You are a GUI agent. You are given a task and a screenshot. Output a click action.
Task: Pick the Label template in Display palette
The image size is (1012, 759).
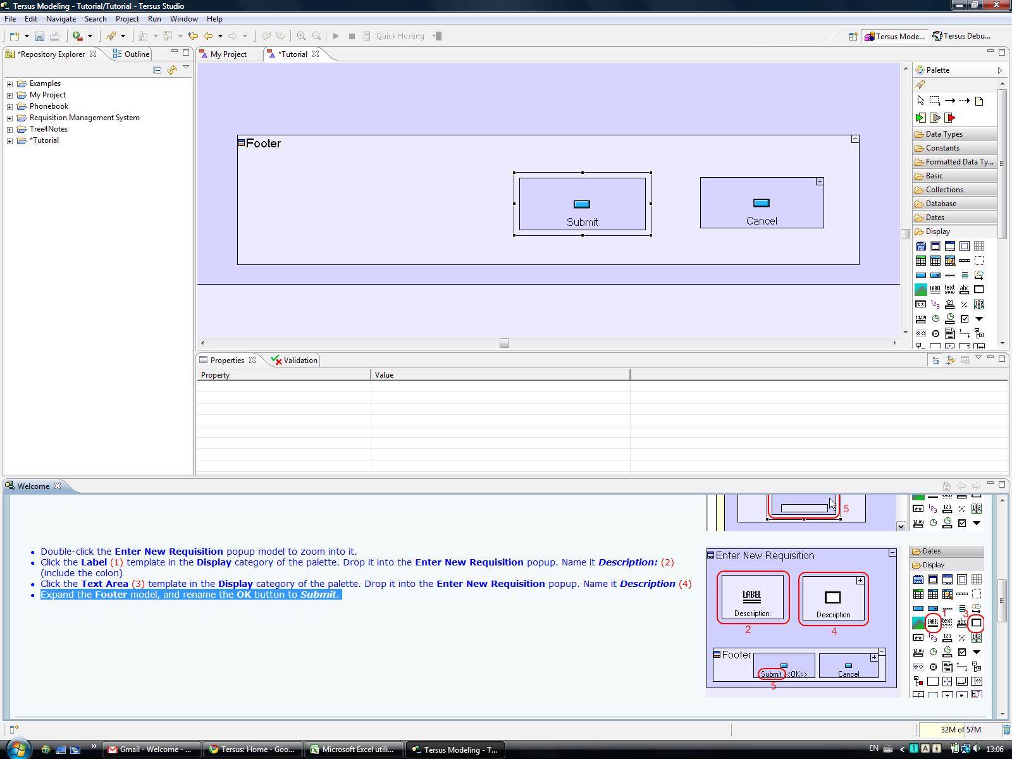click(935, 290)
